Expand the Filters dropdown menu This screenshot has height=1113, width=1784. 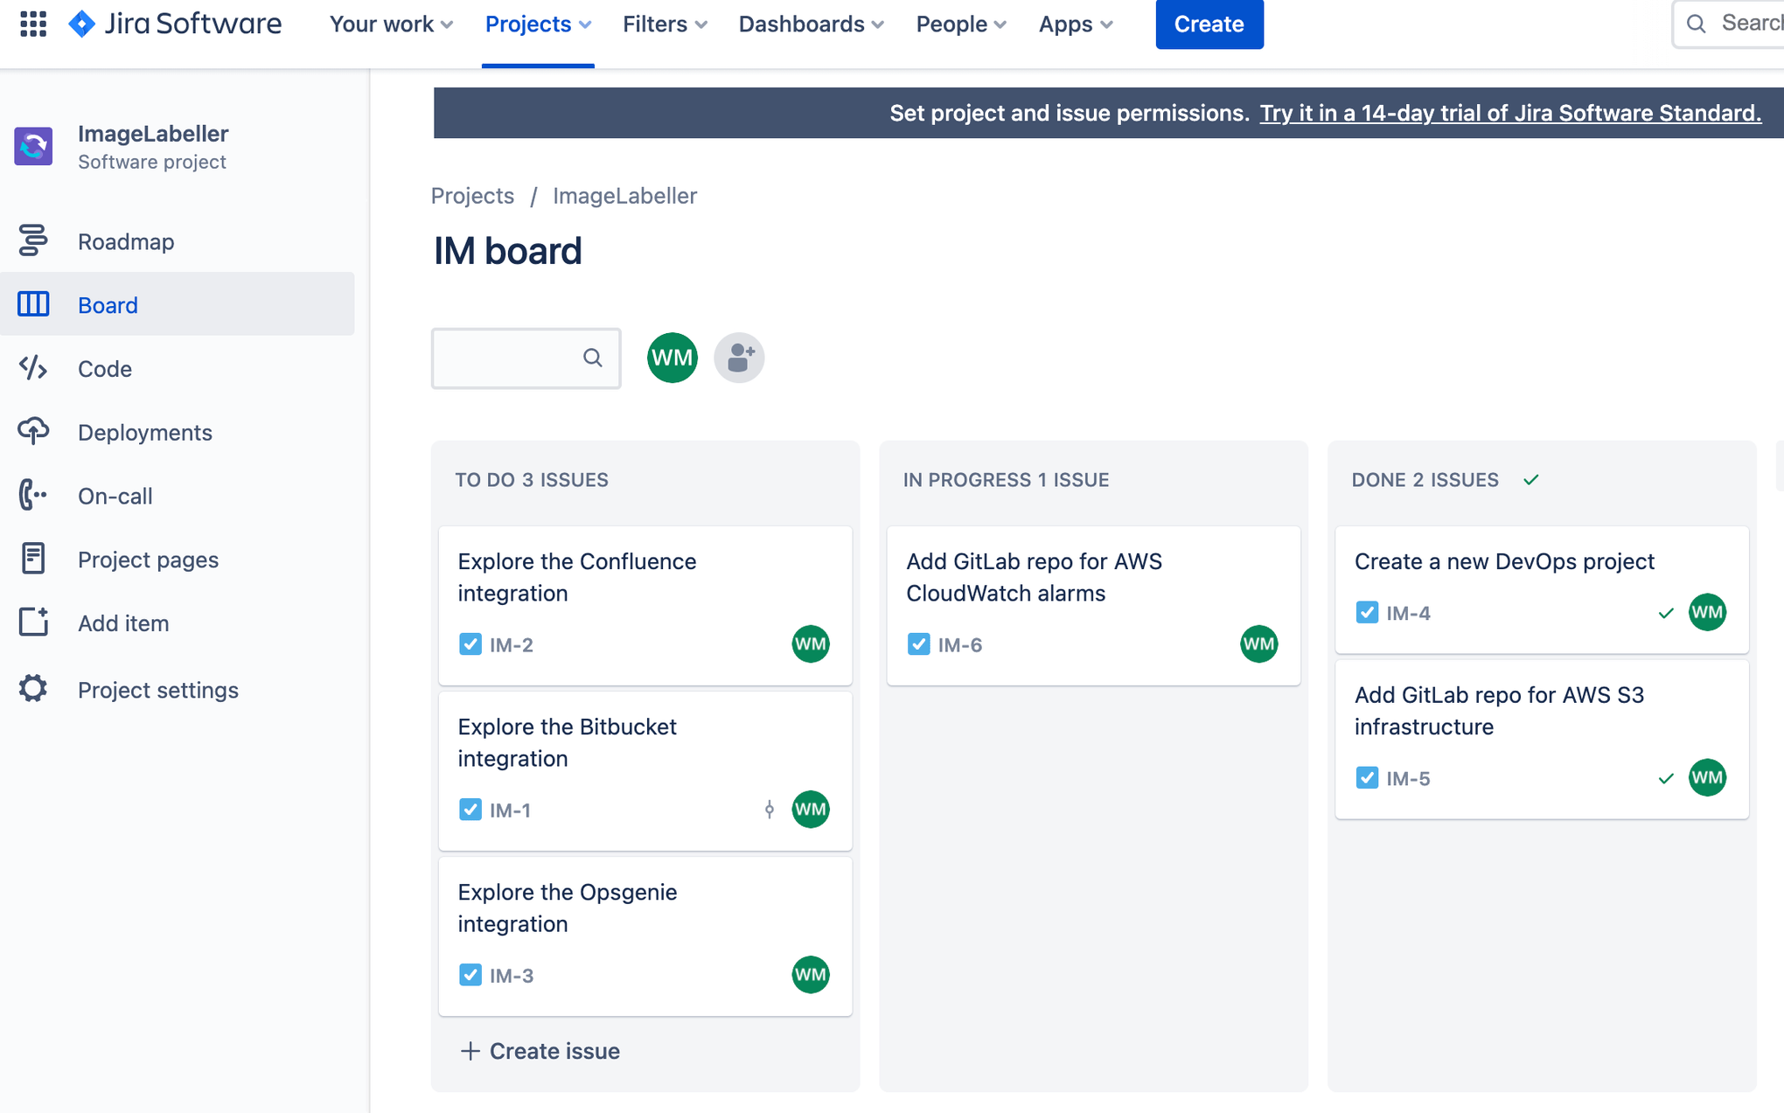point(665,24)
